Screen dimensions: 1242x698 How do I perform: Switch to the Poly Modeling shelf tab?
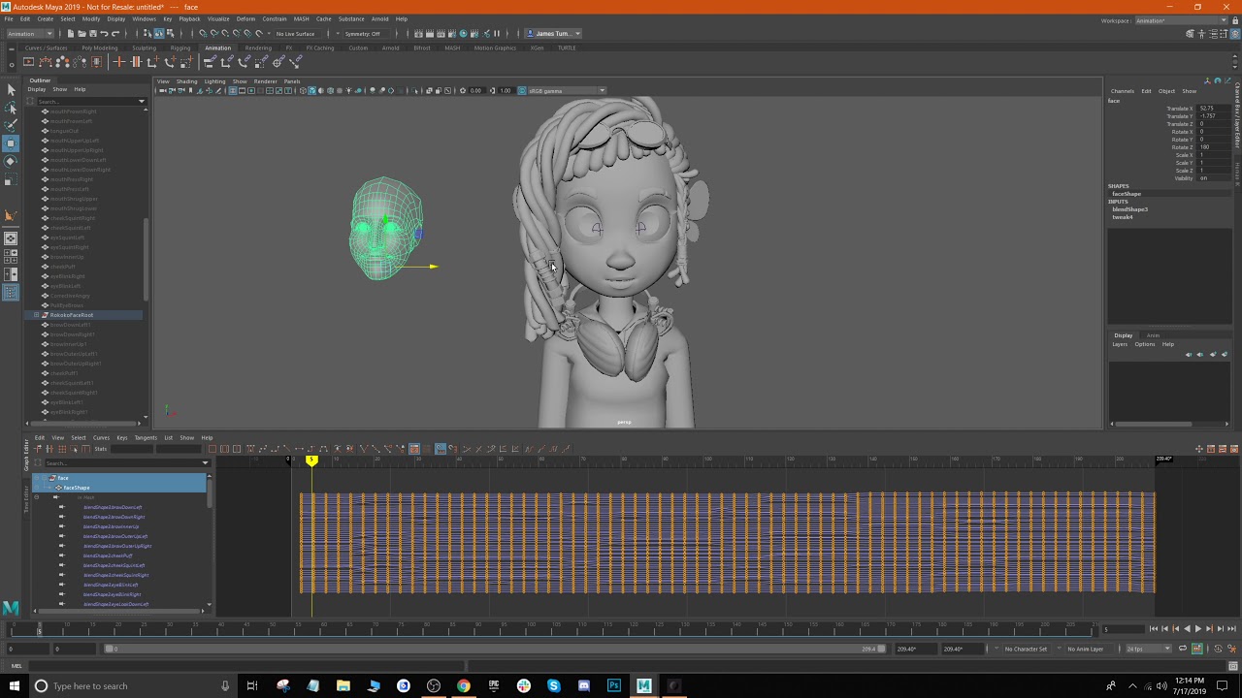[x=100, y=48]
